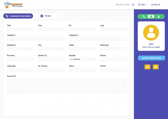Image resolution: width=168 pixels, height=119 pixels.
Task: Click the KingAsterisk Technologies logo
Action: [13, 5]
